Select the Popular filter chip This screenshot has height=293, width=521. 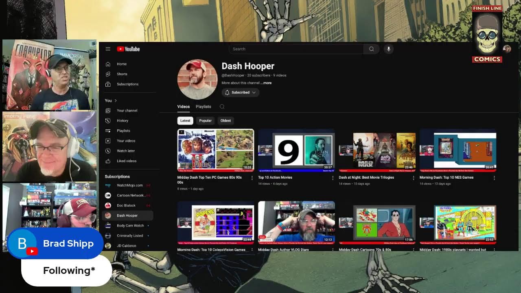point(206,120)
